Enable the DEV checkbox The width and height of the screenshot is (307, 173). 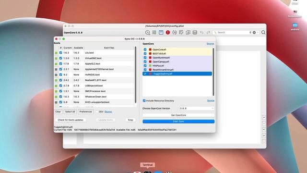[97, 111]
